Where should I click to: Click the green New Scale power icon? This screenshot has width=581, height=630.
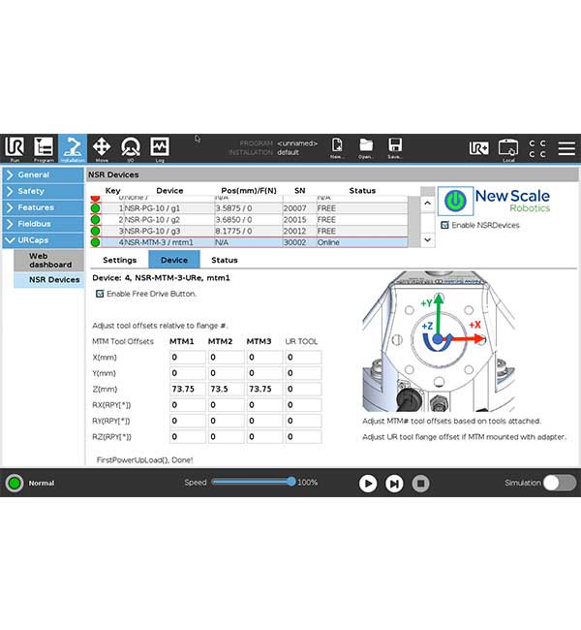[x=455, y=201]
